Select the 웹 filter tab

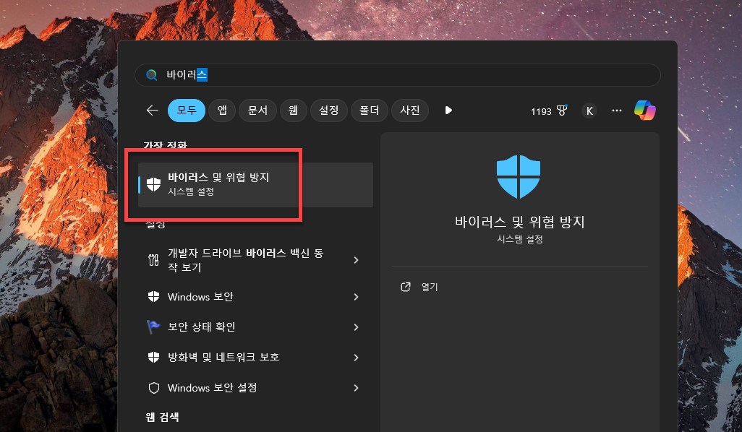(294, 110)
